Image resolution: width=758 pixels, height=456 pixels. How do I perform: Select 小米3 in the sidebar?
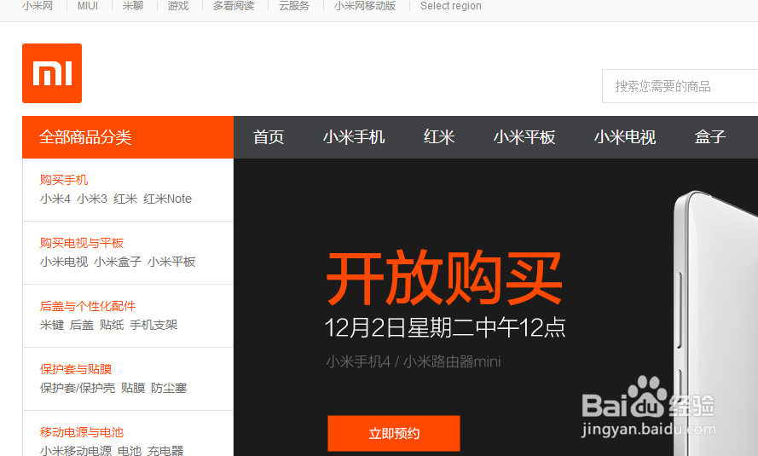point(92,199)
